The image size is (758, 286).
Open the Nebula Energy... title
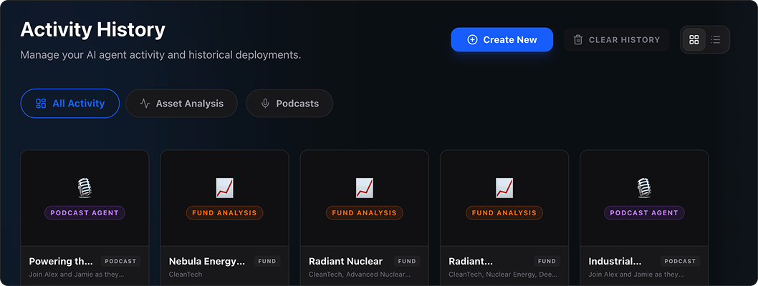click(207, 262)
